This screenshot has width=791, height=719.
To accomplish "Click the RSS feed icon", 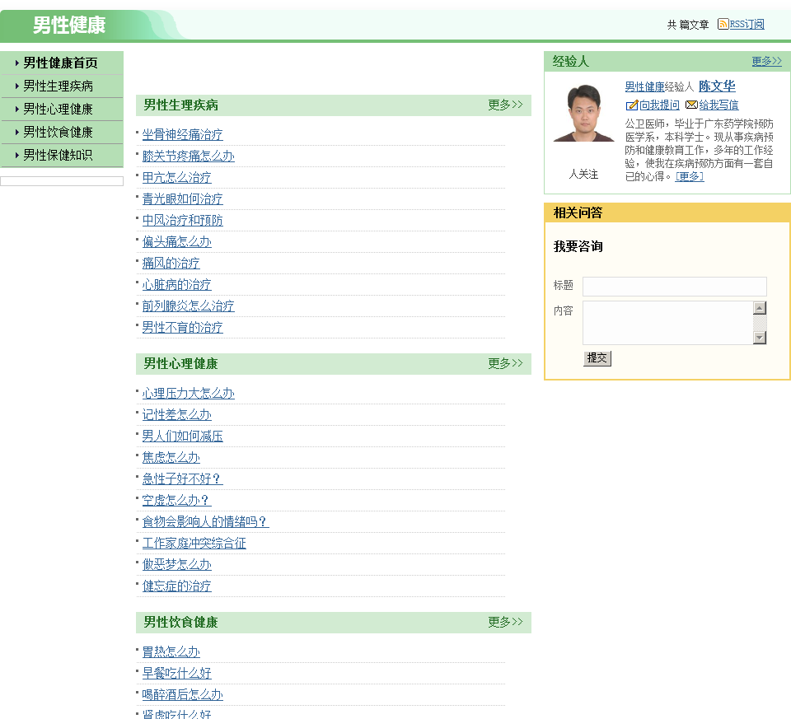I will (723, 24).
